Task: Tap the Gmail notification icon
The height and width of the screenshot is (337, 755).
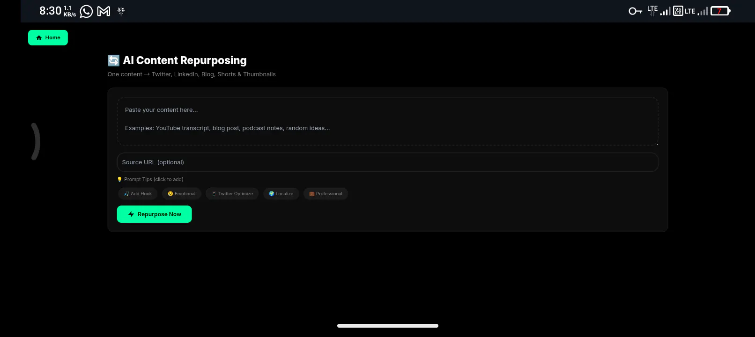Action: pyautogui.click(x=104, y=11)
